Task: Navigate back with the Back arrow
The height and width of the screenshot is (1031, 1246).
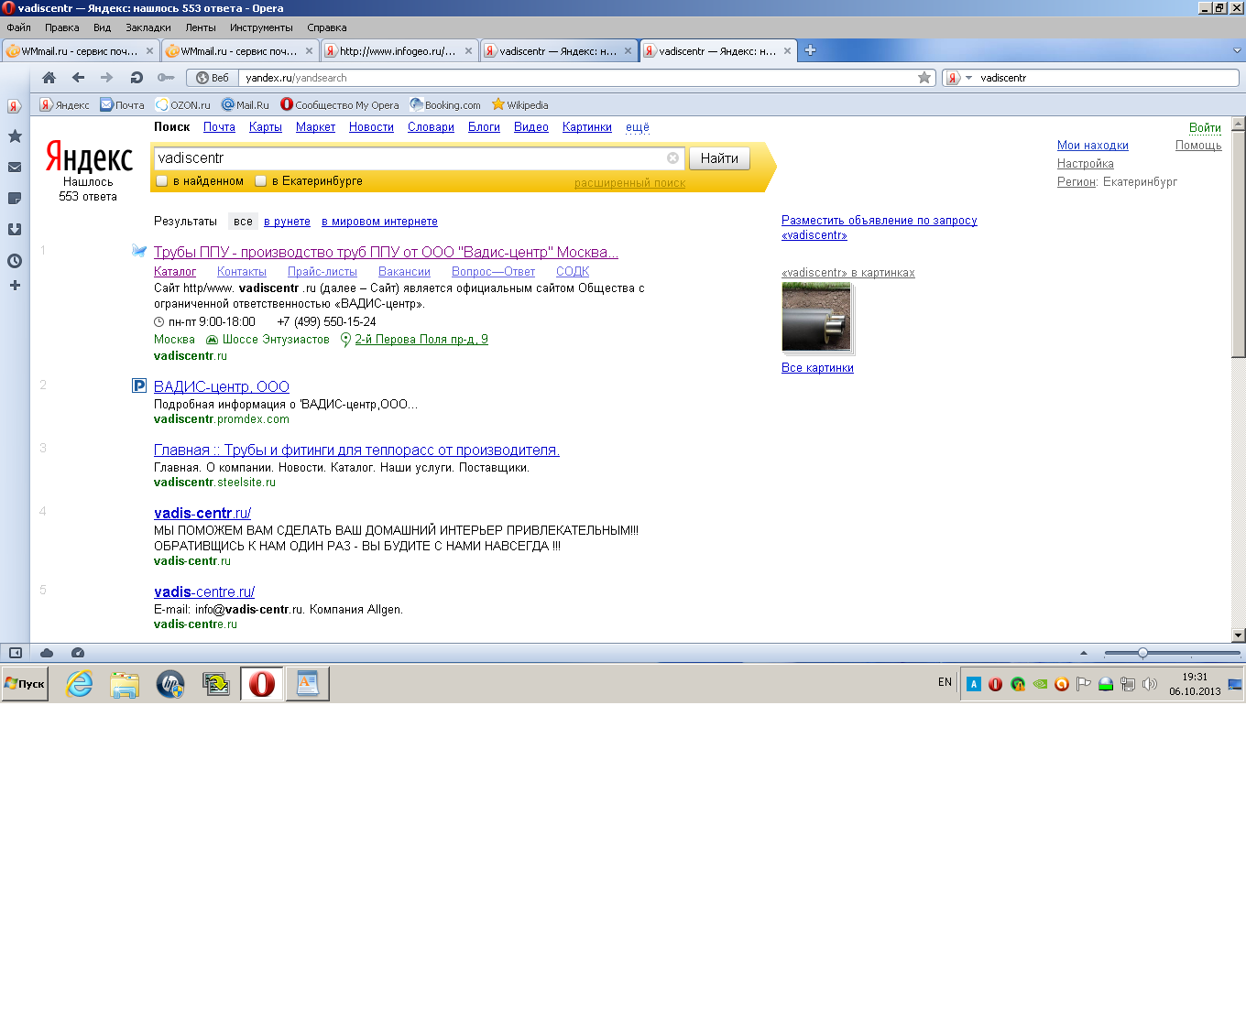Action: click(78, 78)
